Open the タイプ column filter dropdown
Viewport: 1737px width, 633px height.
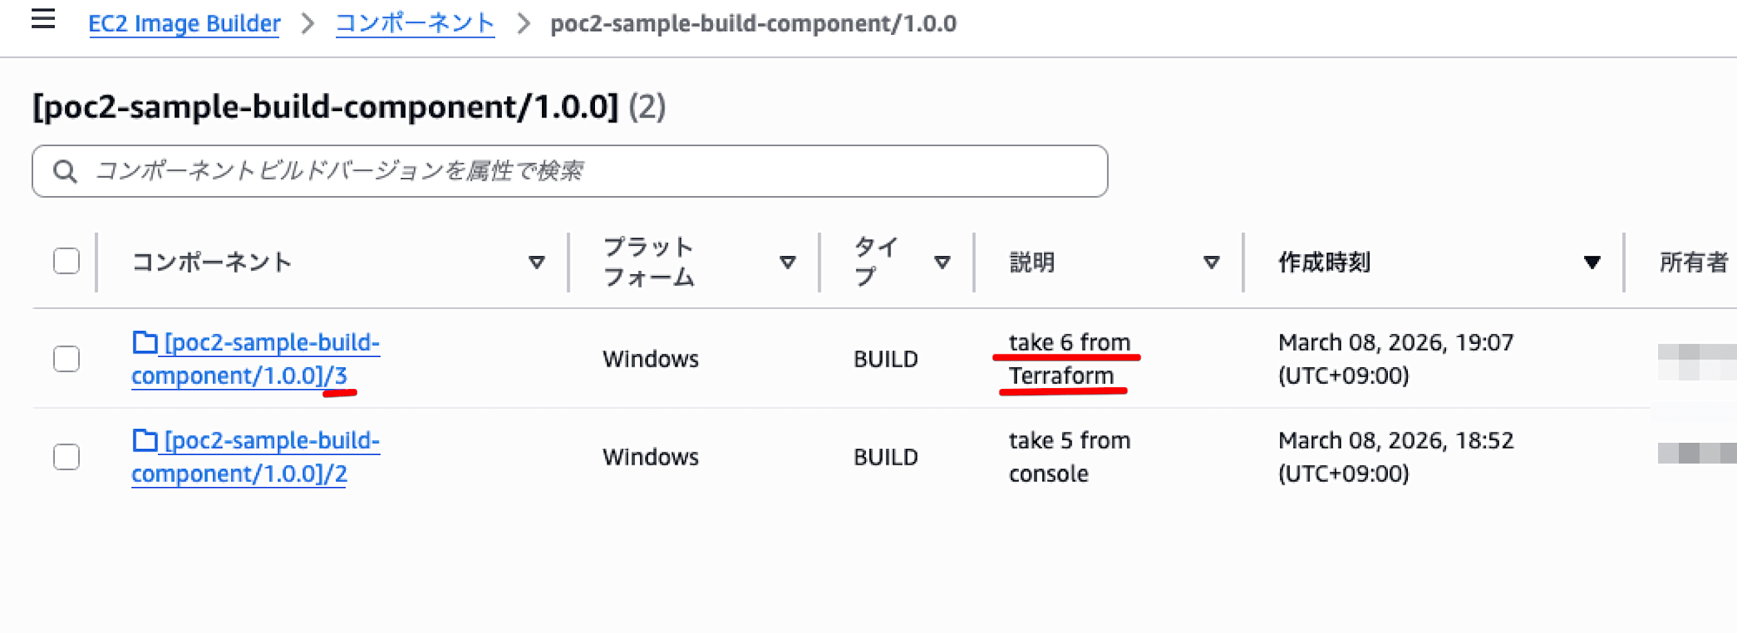pos(943,260)
